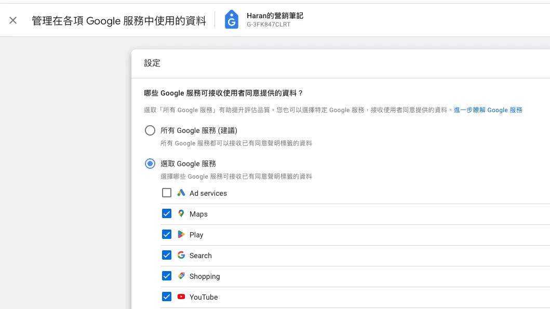Image resolution: width=550 pixels, height=309 pixels.
Task: Uncheck the Play checkbox
Action: 167,234
